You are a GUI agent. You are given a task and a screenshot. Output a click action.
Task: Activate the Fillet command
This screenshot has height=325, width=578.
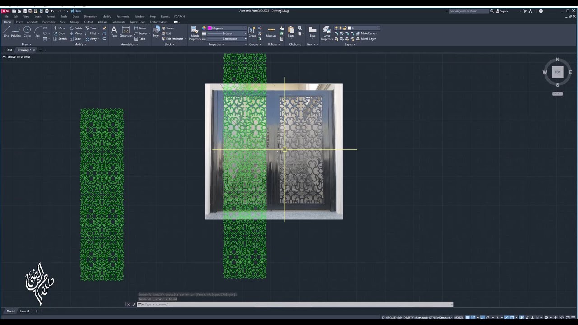point(91,33)
